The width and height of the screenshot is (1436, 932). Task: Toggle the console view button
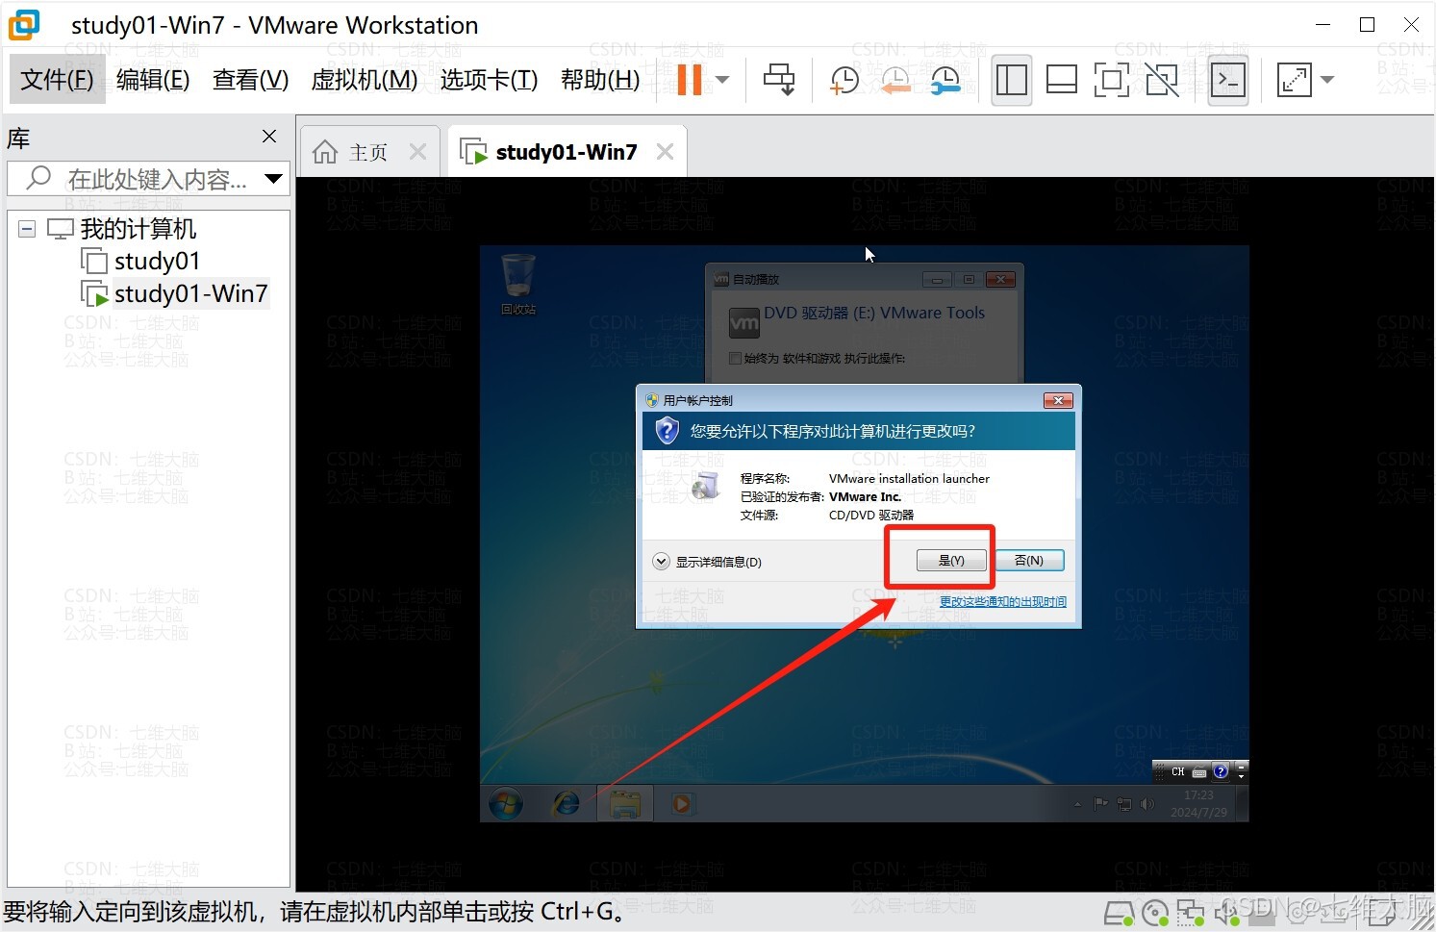coord(1228,80)
